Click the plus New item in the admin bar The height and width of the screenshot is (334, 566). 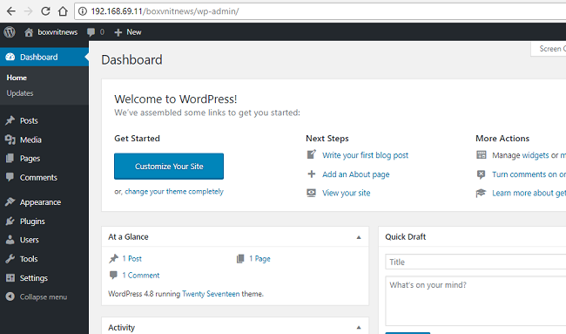[128, 32]
